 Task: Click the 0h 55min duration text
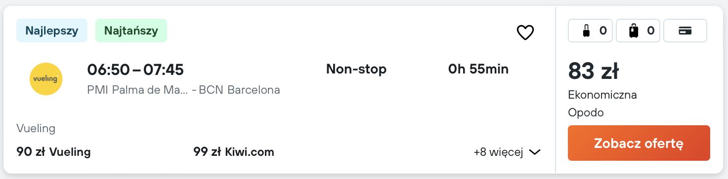(x=478, y=70)
